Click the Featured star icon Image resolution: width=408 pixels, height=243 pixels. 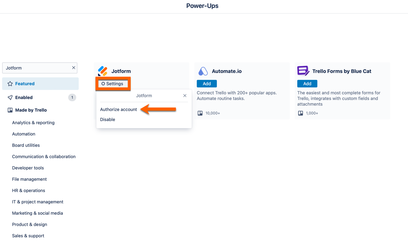pyautogui.click(x=10, y=84)
